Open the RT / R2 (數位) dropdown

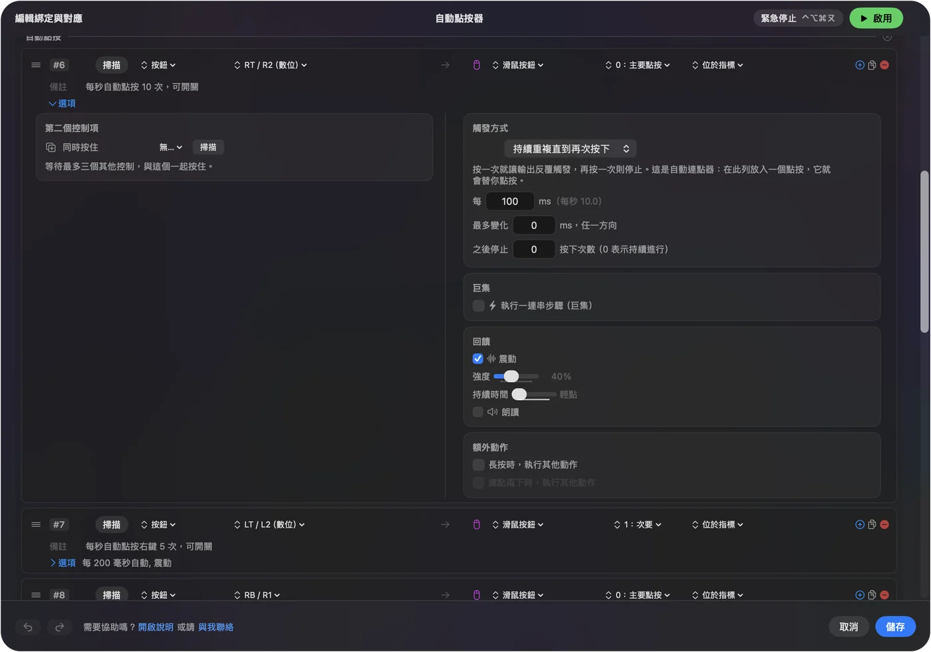pos(271,65)
